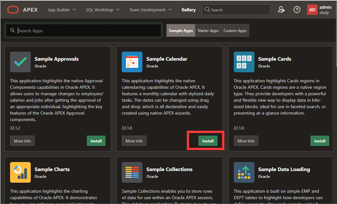Click the Sample Charts app icon
This screenshot has height=204, width=337.
(x=20, y=172)
